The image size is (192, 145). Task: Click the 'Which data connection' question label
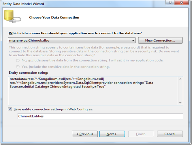point(75,33)
